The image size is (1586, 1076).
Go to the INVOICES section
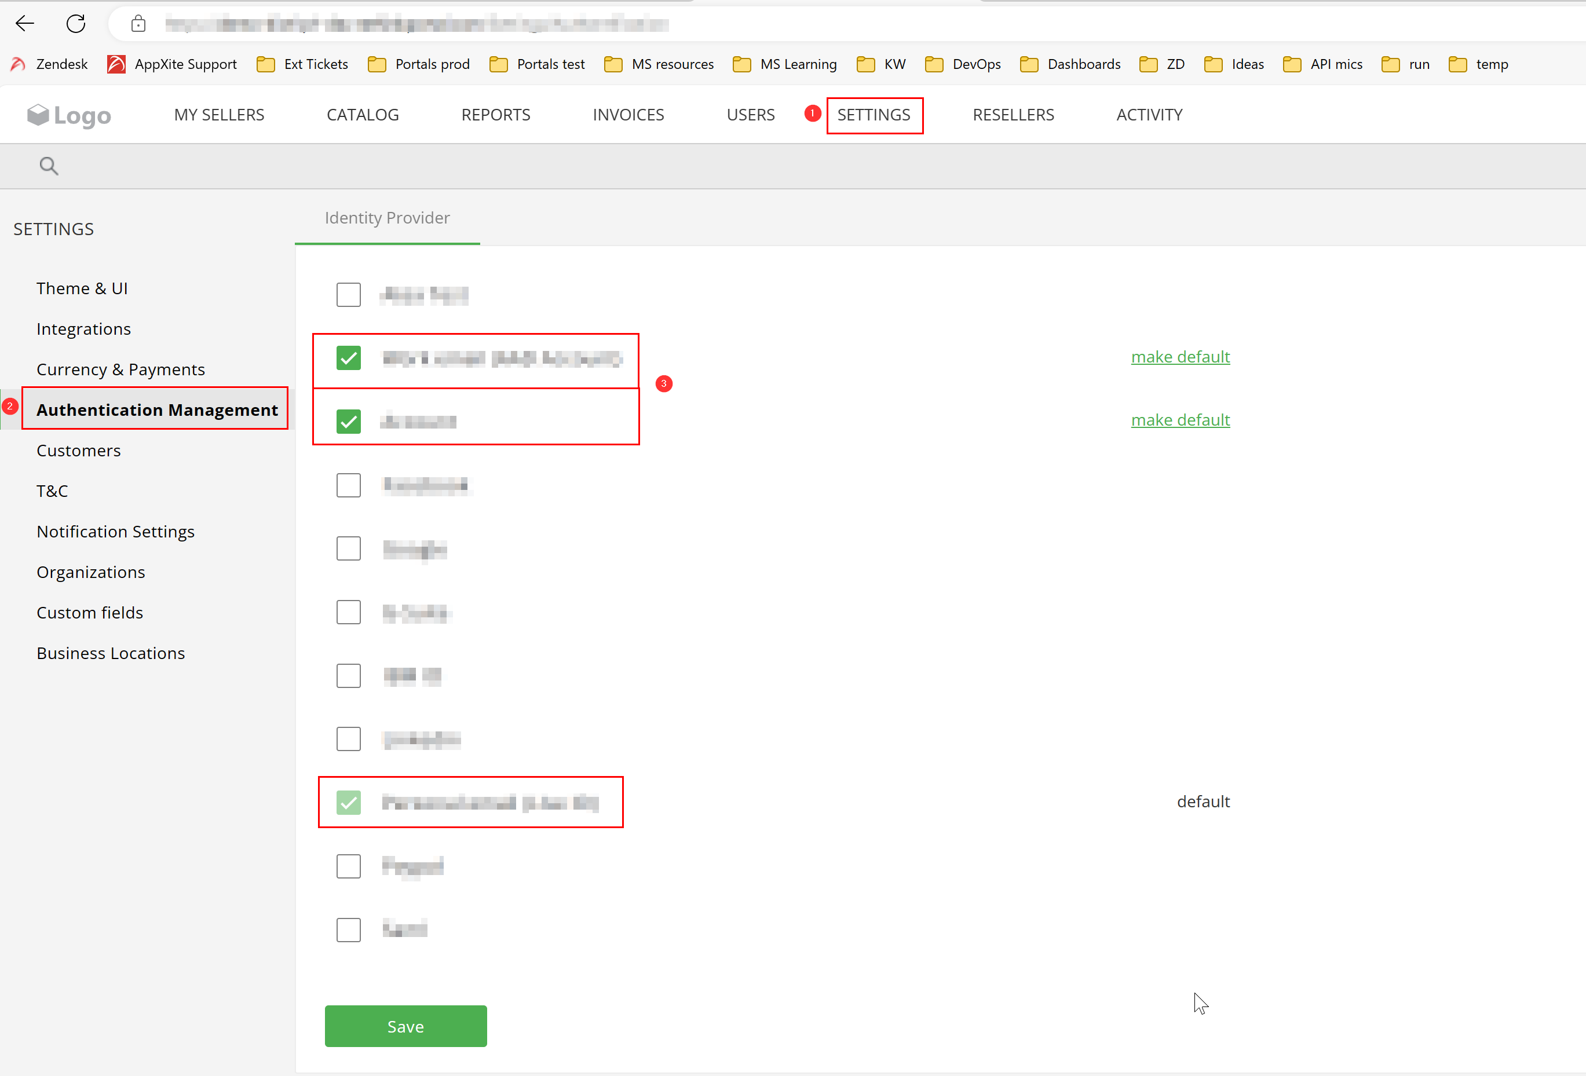pos(628,115)
